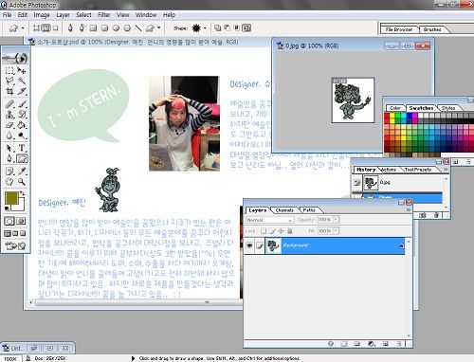The height and width of the screenshot is (362, 474).
Task: Click the Delete layer trash icon
Action: pyautogui.click(x=399, y=343)
